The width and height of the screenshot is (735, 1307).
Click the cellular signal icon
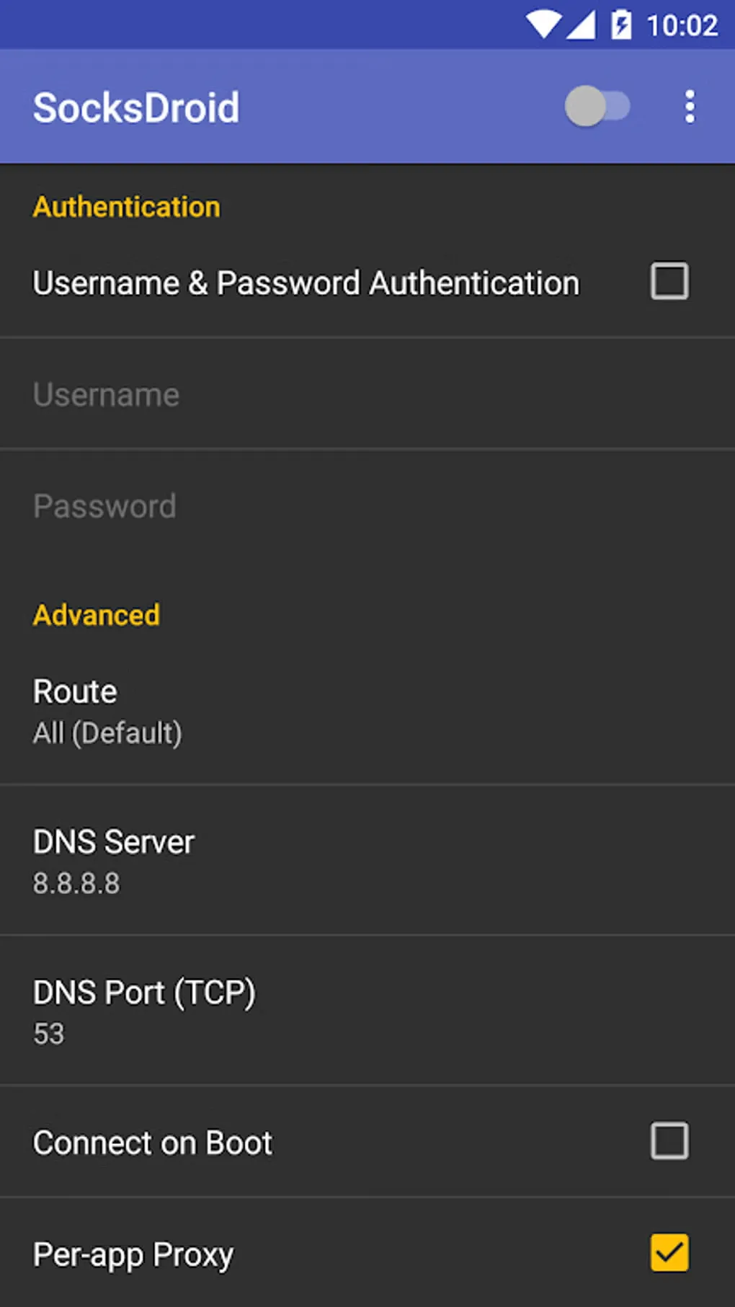(x=581, y=24)
